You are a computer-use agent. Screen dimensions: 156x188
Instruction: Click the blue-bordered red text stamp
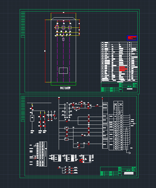(132, 38)
